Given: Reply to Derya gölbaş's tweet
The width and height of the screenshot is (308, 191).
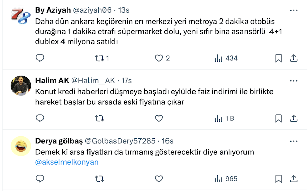Looking at the screenshot, I should (x=40, y=179).
